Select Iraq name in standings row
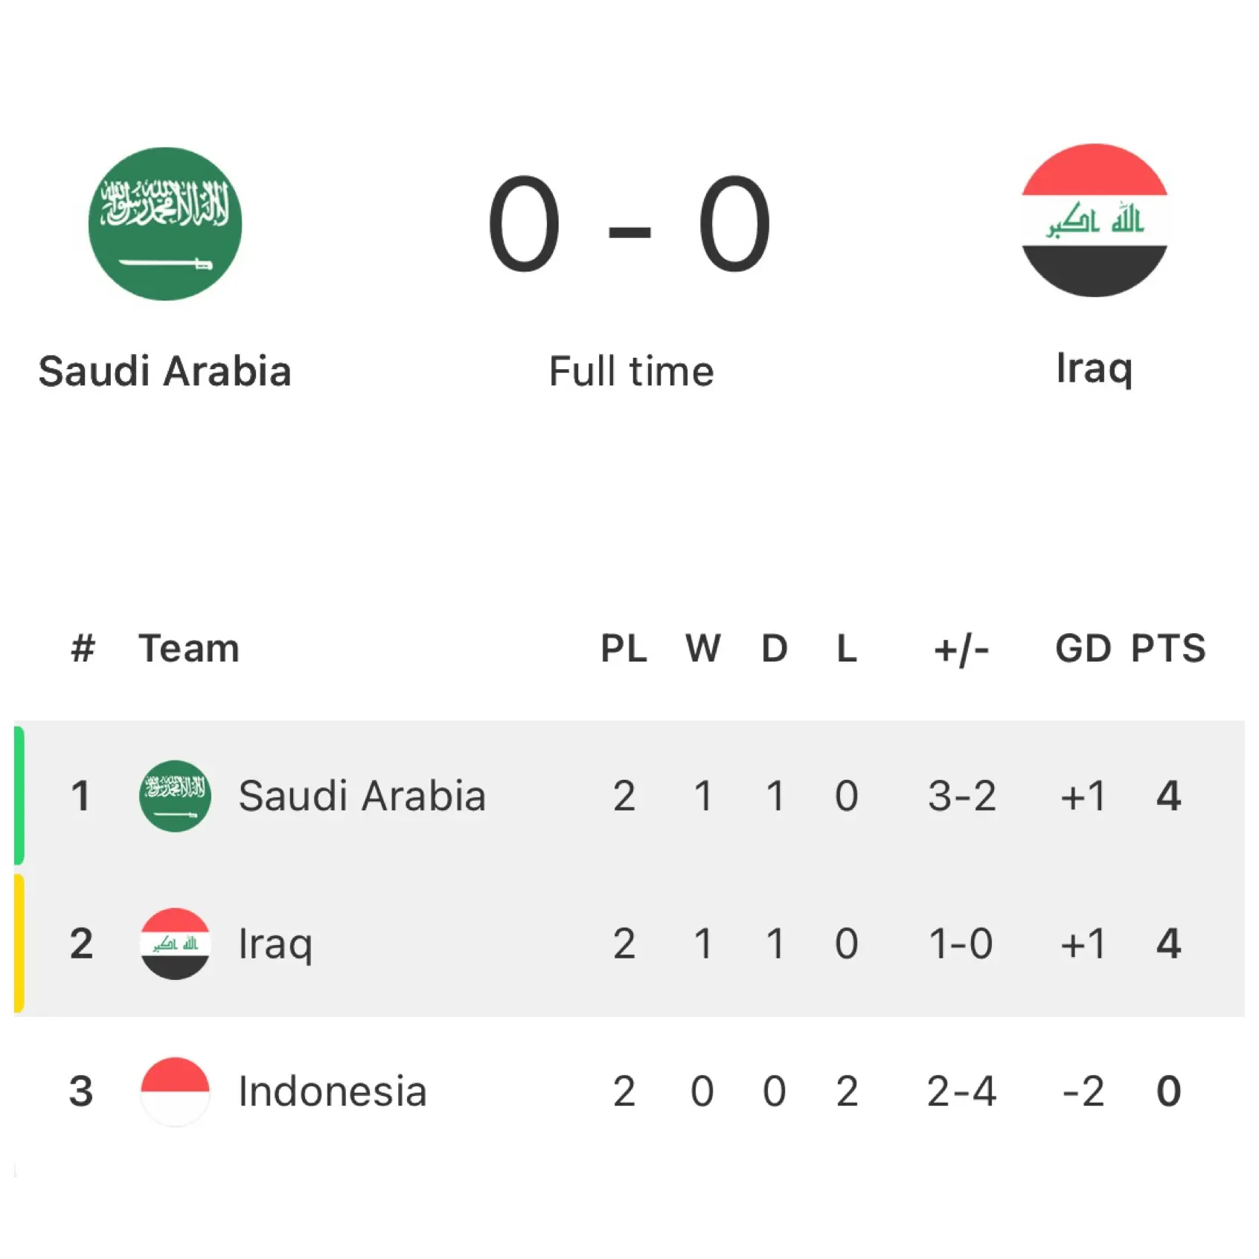 275,944
